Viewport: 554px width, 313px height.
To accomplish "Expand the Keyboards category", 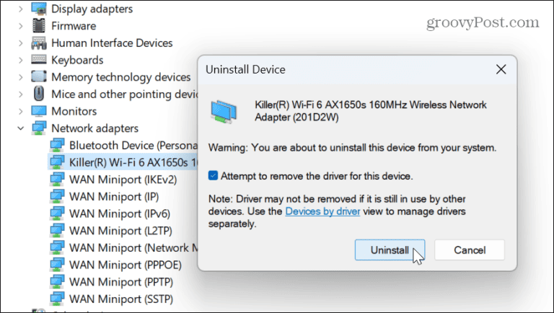I will 19,60.
